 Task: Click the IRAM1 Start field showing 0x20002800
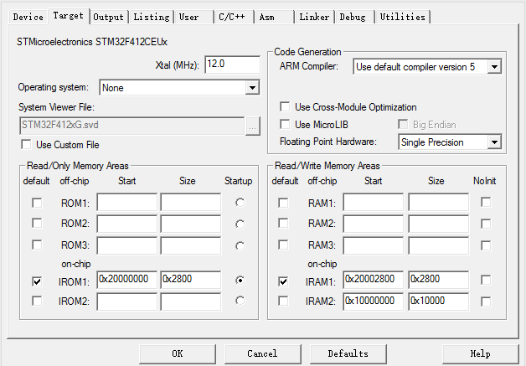[x=373, y=280]
